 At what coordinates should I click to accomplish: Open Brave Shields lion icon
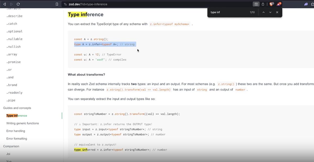coord(272,4)
